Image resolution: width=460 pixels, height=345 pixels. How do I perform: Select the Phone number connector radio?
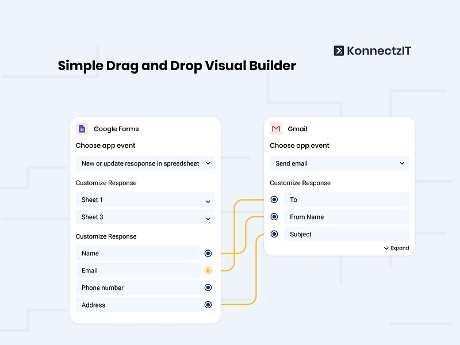(208, 287)
